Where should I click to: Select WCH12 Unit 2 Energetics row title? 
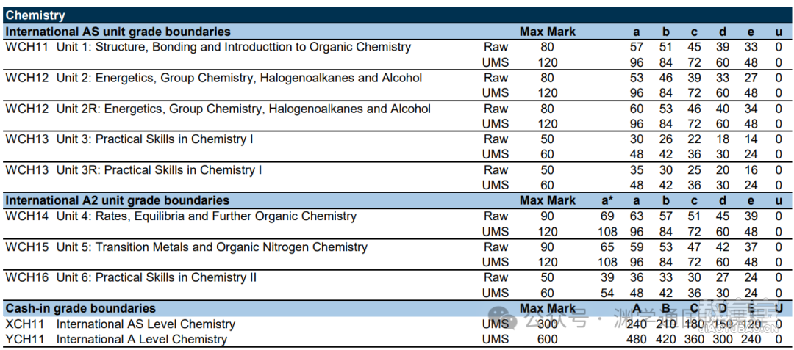pyautogui.click(x=214, y=78)
